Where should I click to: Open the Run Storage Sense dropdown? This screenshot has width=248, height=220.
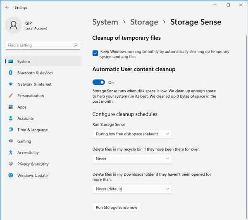132,134
